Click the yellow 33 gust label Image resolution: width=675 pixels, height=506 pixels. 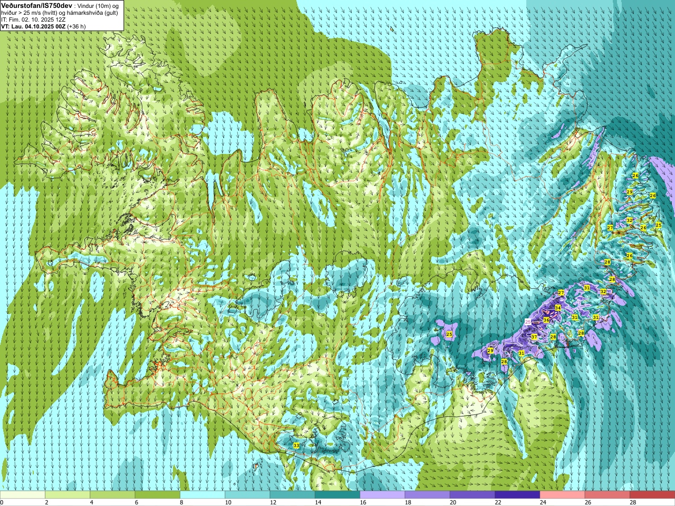click(x=296, y=445)
